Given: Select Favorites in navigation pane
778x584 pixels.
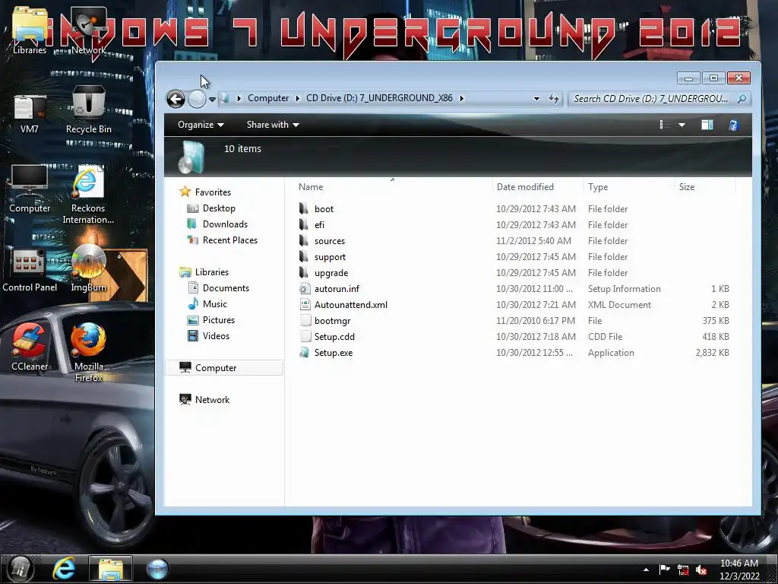Looking at the screenshot, I should point(213,192).
